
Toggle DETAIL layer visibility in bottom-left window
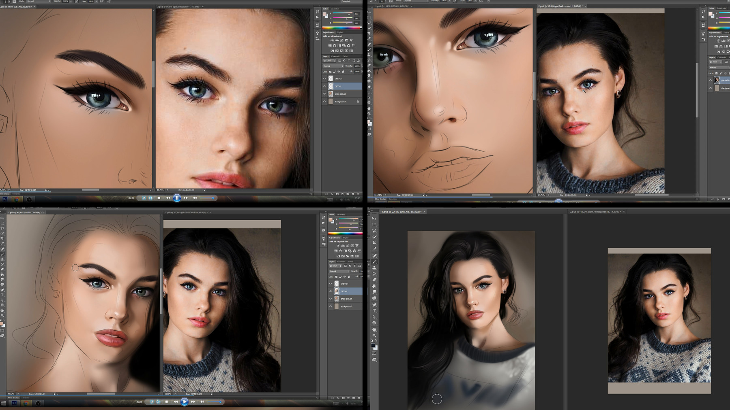(x=331, y=291)
